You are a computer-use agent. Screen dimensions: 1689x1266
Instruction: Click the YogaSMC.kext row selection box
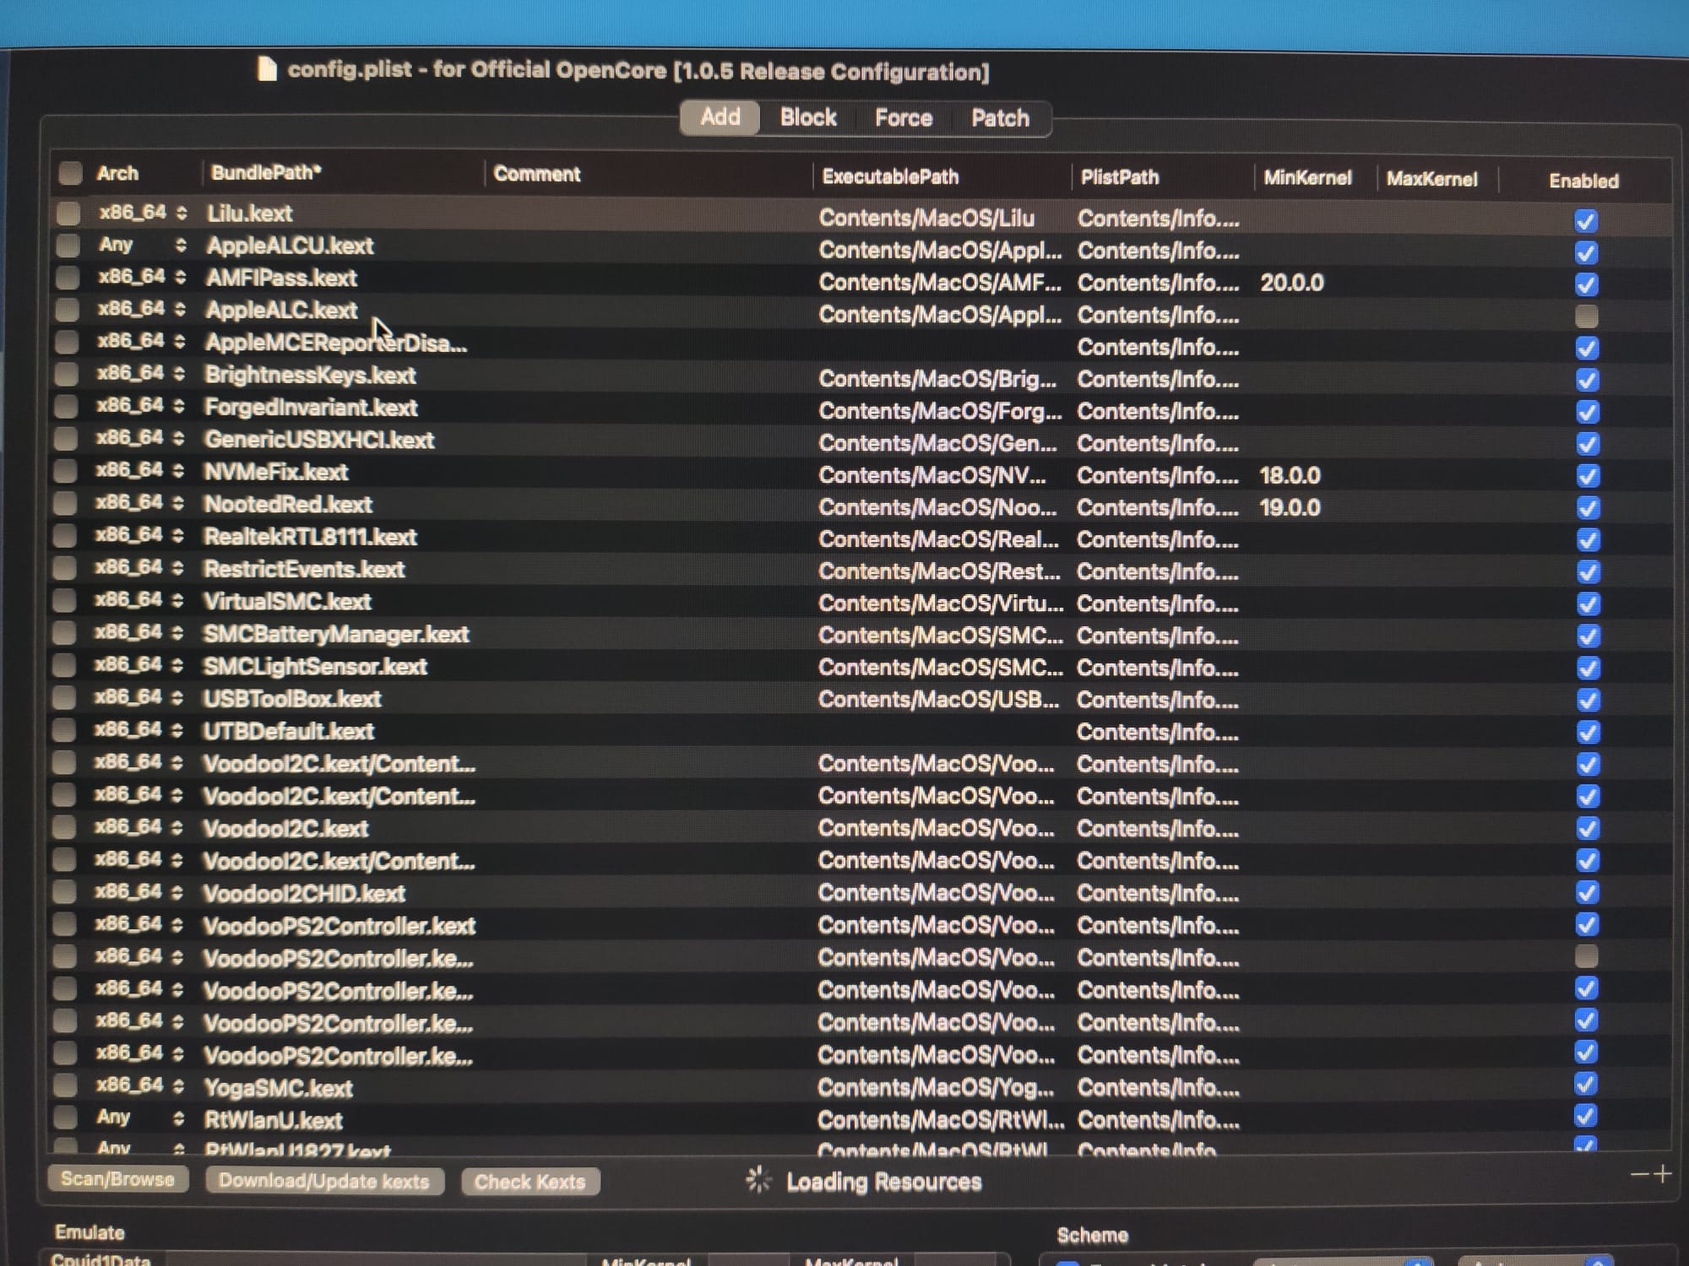click(x=65, y=1085)
